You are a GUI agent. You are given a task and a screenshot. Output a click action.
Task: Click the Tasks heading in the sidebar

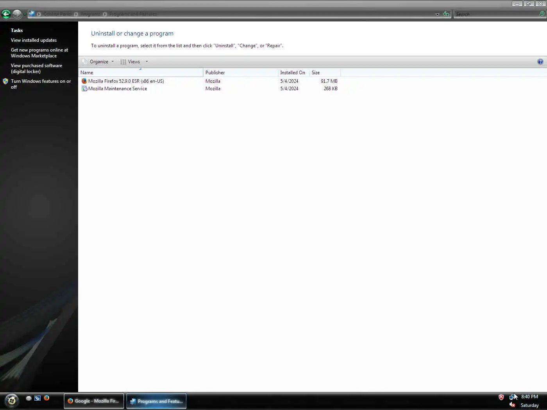[17, 30]
